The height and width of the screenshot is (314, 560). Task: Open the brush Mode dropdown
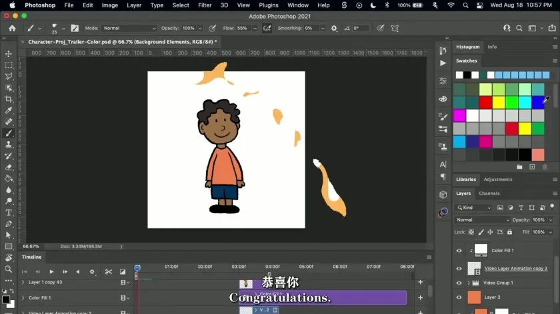click(x=129, y=29)
